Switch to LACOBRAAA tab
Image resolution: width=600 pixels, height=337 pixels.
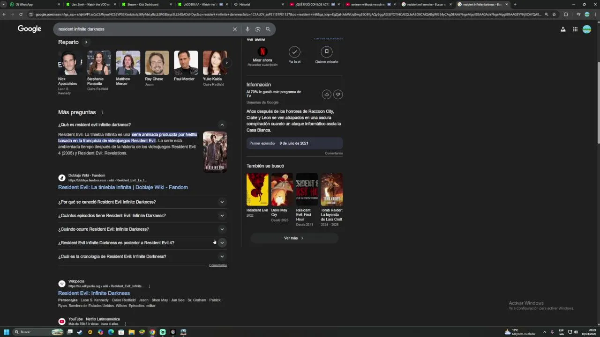[x=203, y=4]
